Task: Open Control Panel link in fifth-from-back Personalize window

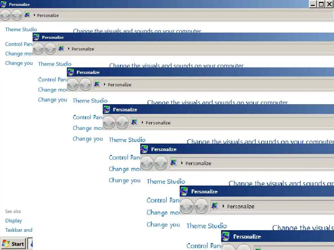Action: tap(163, 200)
